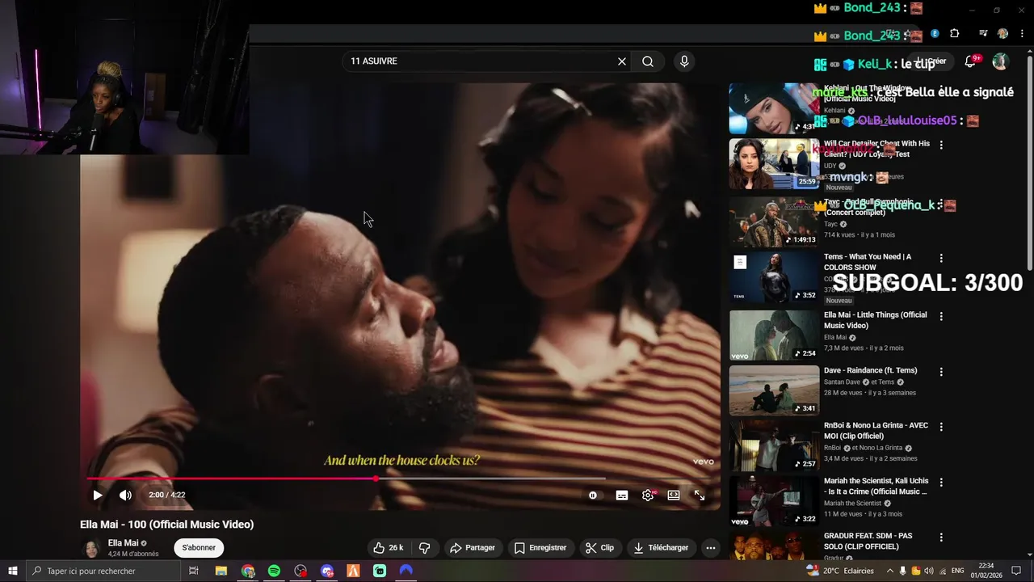Open Mariah the Scientist Is It a Crime

(x=774, y=503)
